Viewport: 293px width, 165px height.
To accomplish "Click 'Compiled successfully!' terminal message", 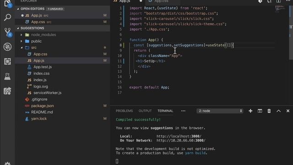I will 138,120.
